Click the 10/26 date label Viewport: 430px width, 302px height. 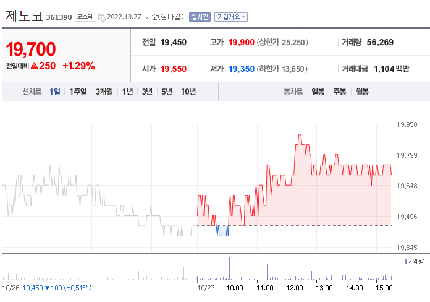(11, 288)
